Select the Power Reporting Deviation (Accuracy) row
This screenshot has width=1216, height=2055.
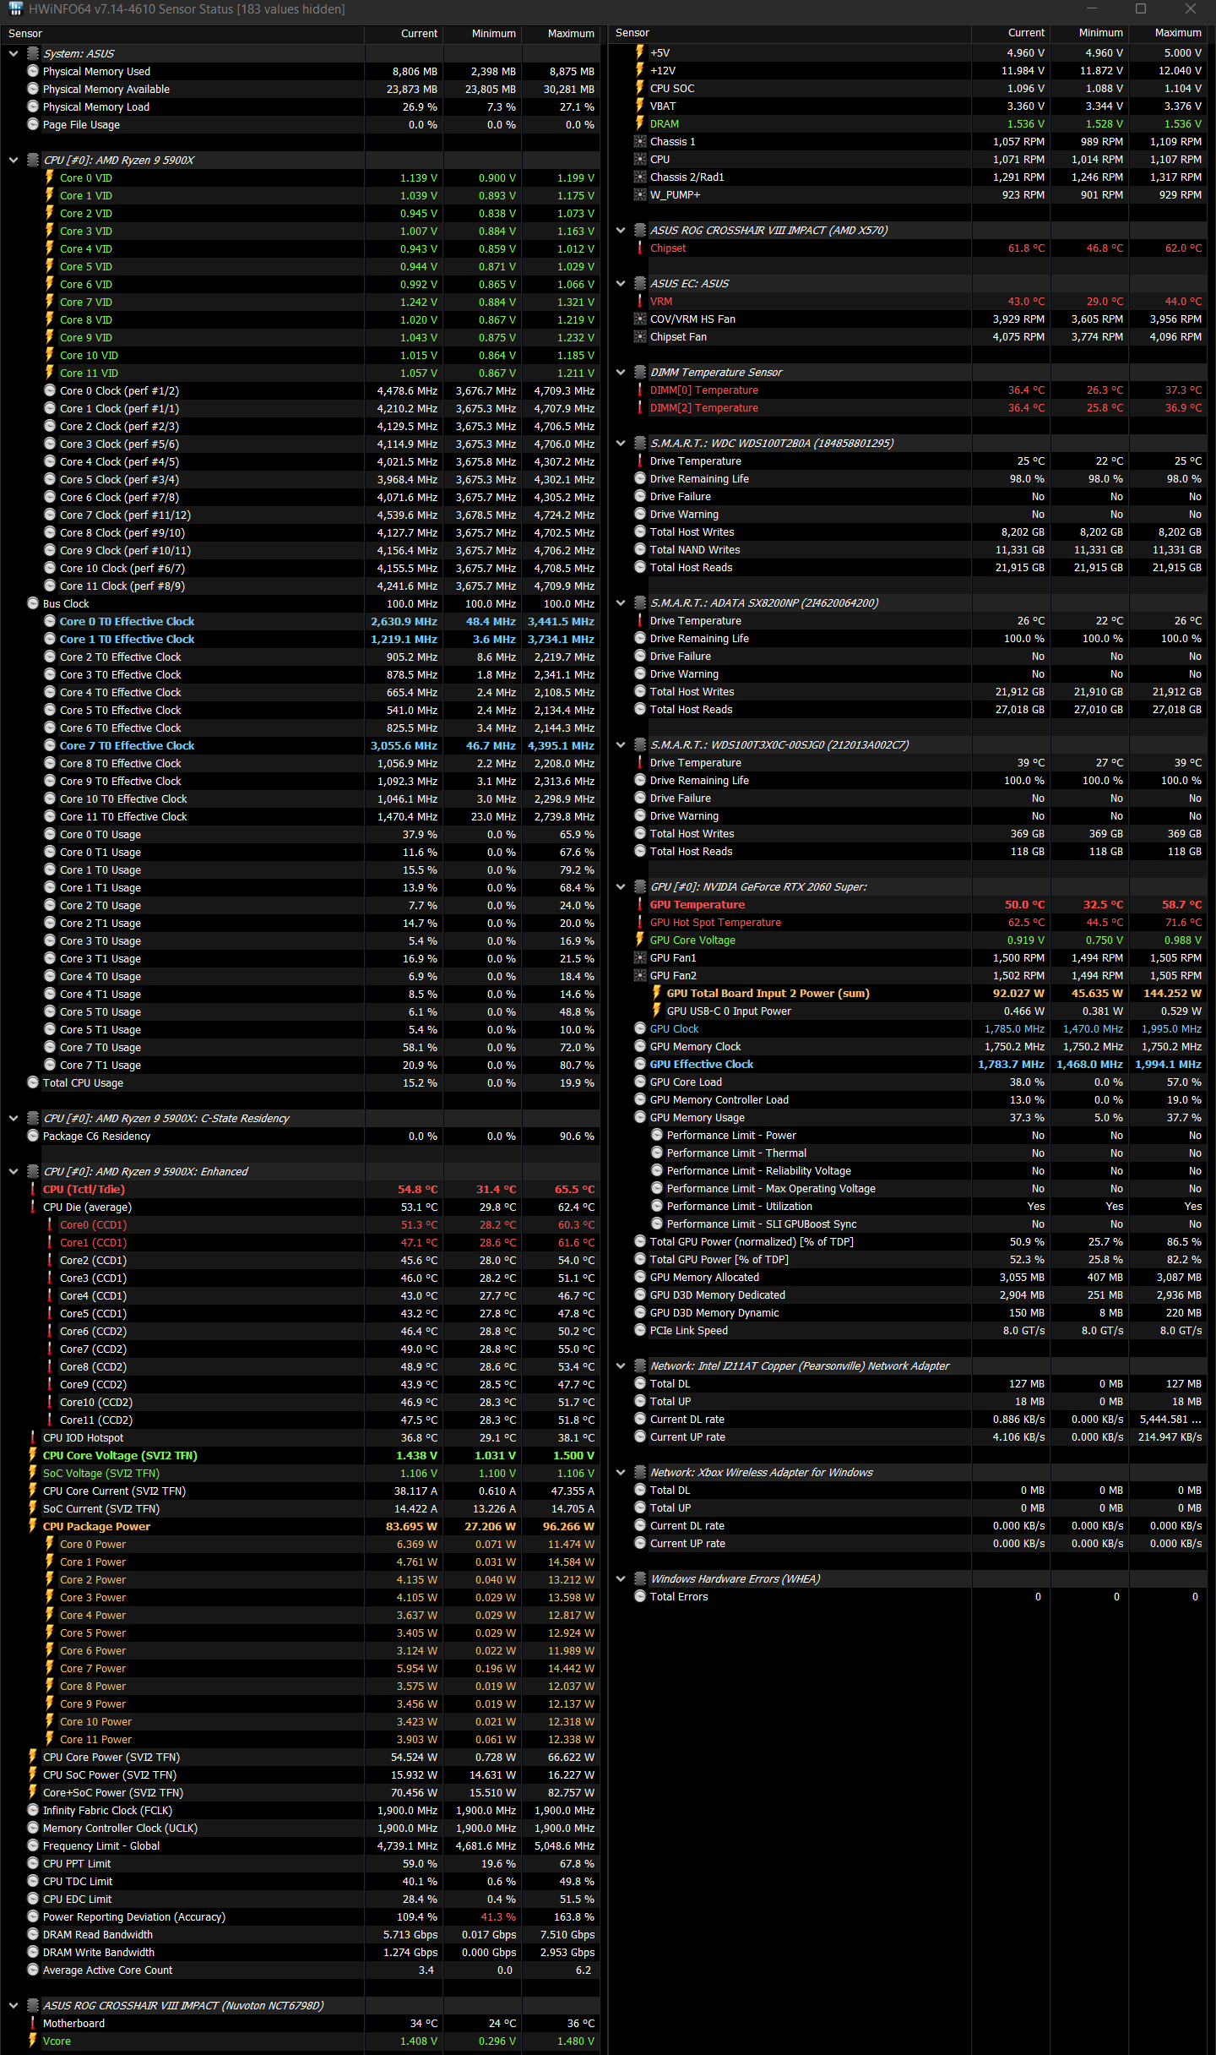[301, 1916]
